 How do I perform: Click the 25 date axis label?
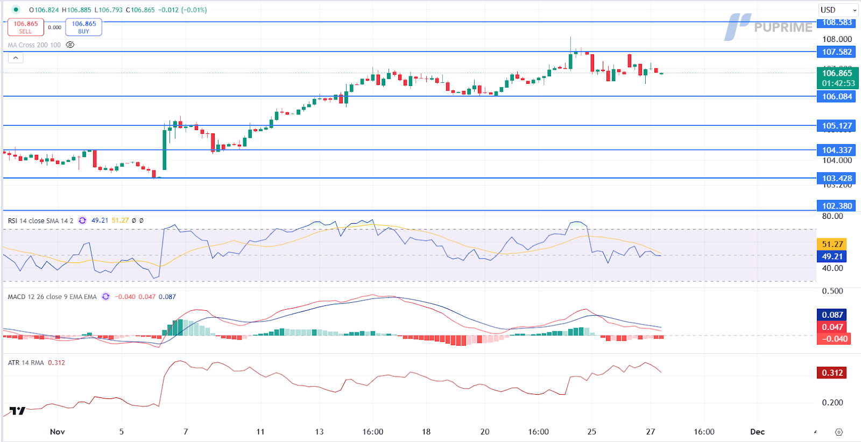click(591, 432)
